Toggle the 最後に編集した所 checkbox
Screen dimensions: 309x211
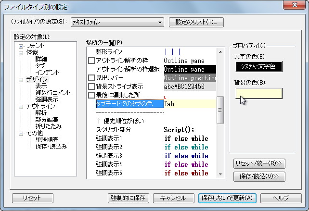click(x=91, y=95)
